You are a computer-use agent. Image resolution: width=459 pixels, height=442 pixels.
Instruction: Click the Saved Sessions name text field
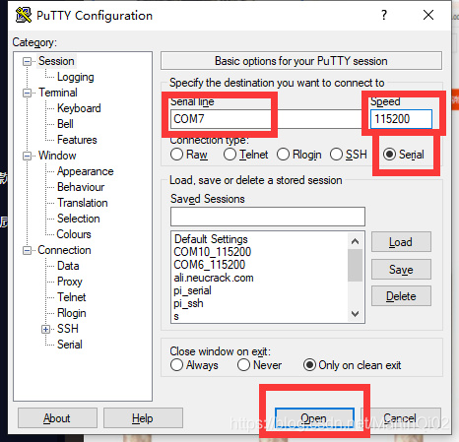click(x=268, y=217)
